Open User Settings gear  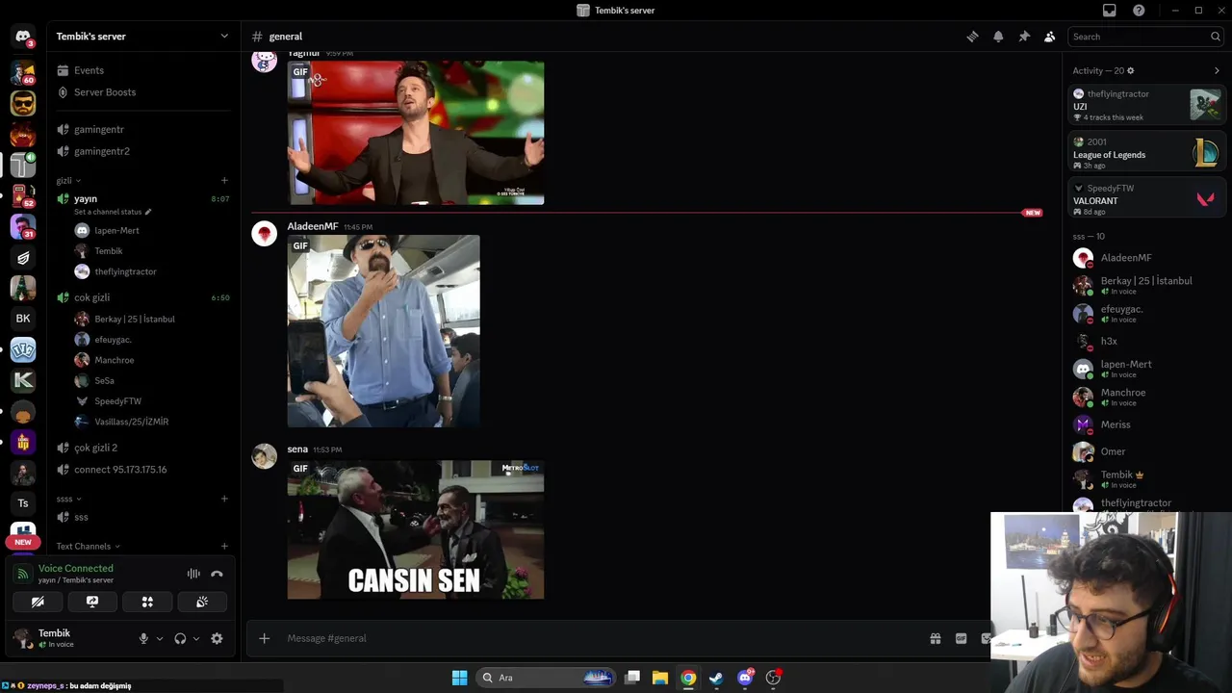coord(217,638)
